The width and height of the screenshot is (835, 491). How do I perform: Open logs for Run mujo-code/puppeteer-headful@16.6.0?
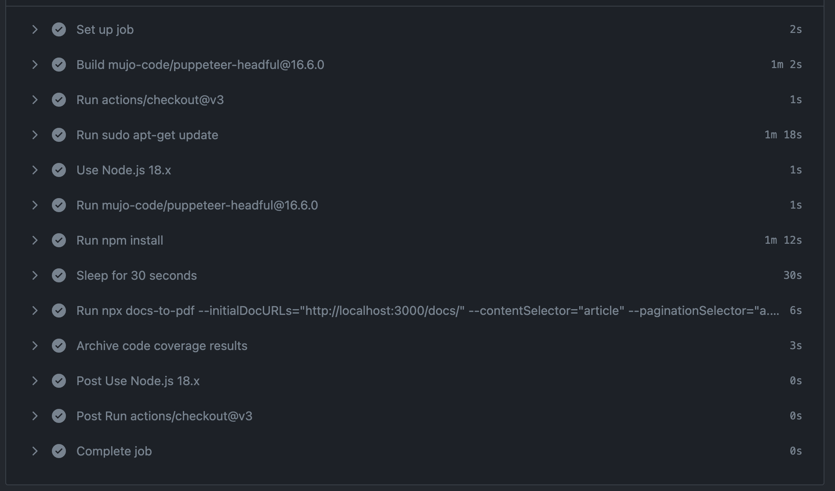click(x=35, y=205)
